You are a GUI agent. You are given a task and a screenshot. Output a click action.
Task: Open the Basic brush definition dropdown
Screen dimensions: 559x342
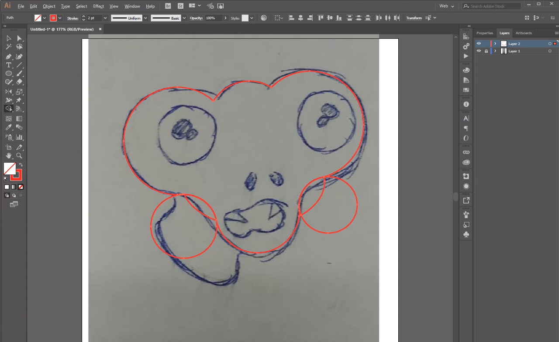click(x=184, y=18)
